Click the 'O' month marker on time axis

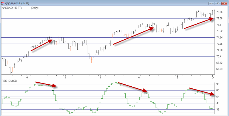[x=213, y=78]
